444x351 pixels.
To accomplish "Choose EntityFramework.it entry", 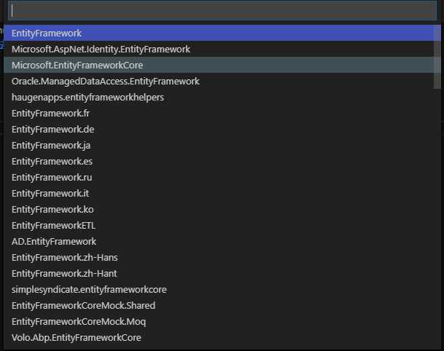I will [x=222, y=194].
